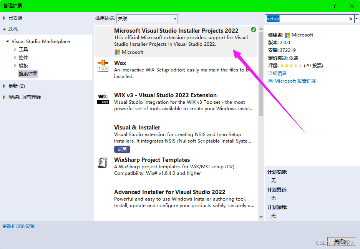Open the help question mark button
This screenshot has width=360, height=249.
point(335,6)
